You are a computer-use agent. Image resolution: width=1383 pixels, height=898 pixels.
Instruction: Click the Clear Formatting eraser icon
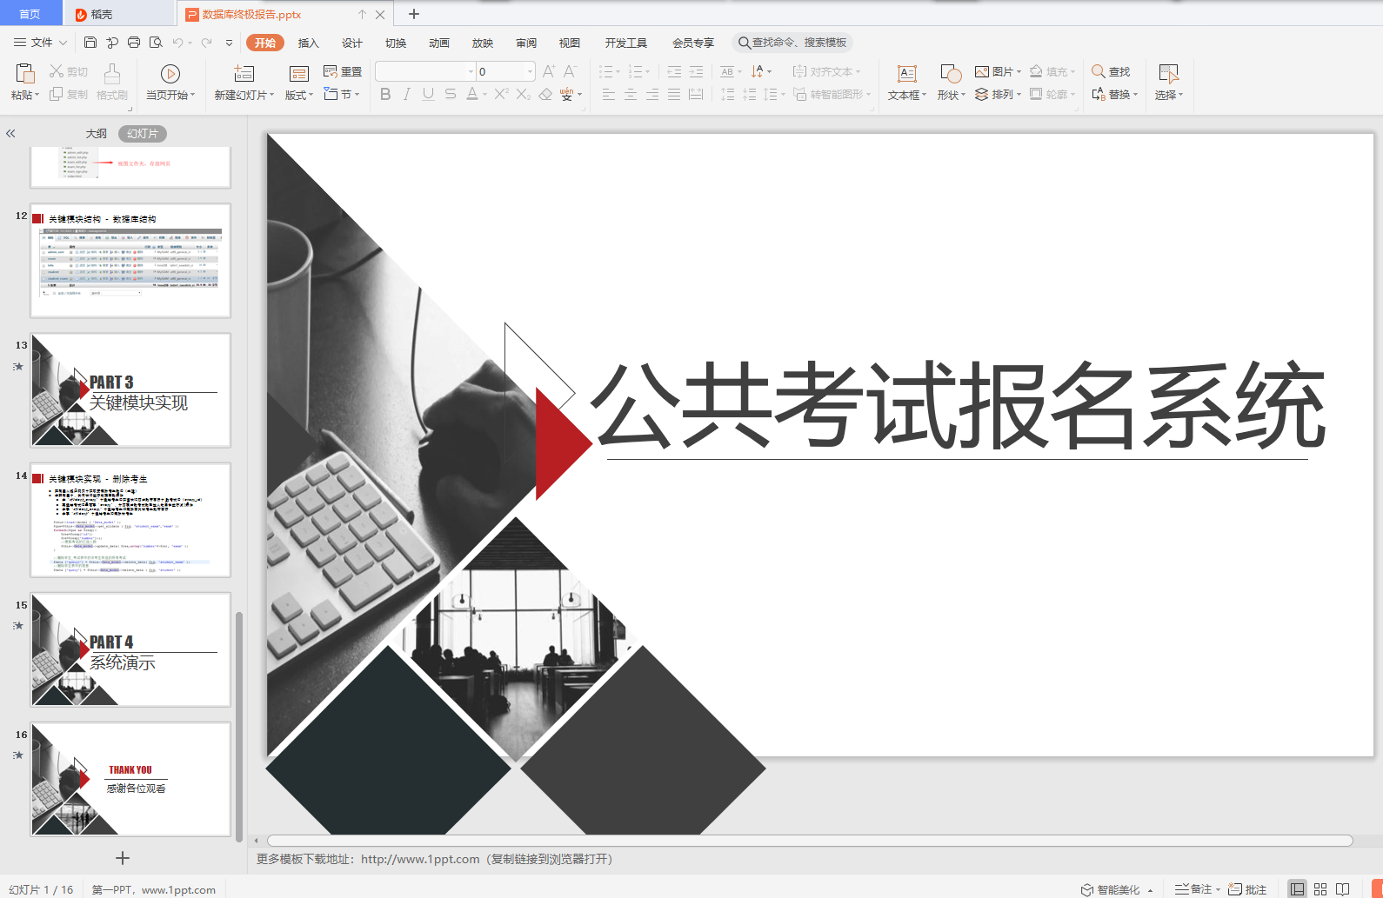click(x=545, y=94)
